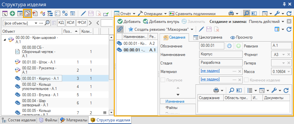Click the не задано link in Материал row
Image resolution: width=294 pixels, height=124 pixels.
pos(210,71)
